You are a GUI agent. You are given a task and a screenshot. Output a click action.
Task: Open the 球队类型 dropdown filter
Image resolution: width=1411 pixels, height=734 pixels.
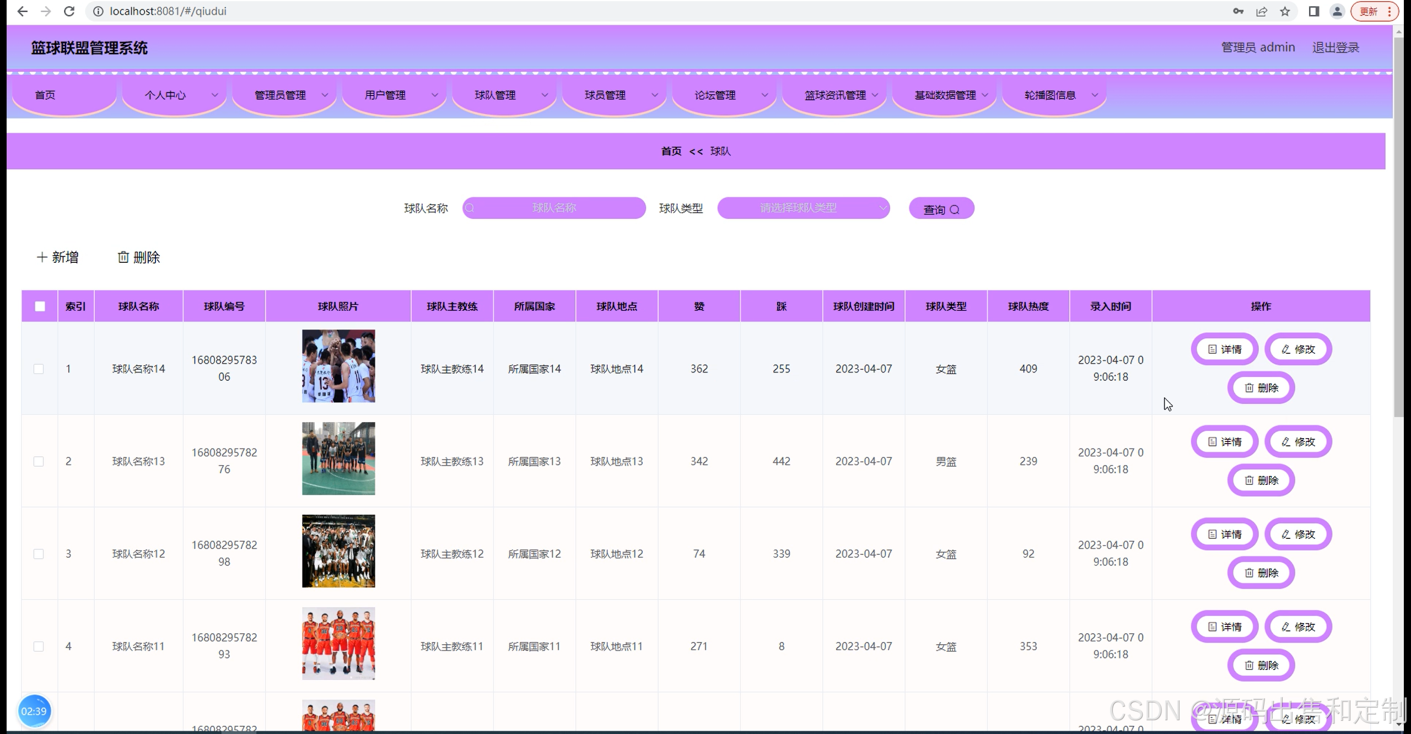803,208
